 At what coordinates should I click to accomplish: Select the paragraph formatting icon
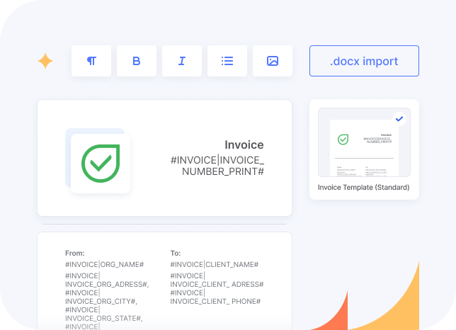(91, 61)
